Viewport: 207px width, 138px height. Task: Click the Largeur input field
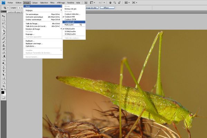pyautogui.click(x=21, y=8)
